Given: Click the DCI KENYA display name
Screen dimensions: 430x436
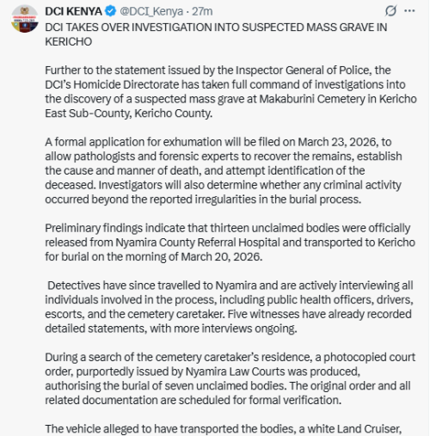Looking at the screenshot, I should coord(73,11).
